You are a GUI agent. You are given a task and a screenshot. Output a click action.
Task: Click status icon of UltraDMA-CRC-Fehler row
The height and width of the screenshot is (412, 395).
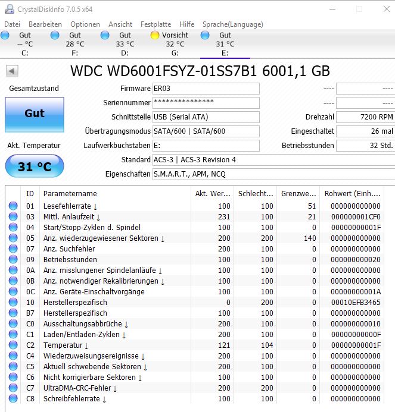coord(13,388)
